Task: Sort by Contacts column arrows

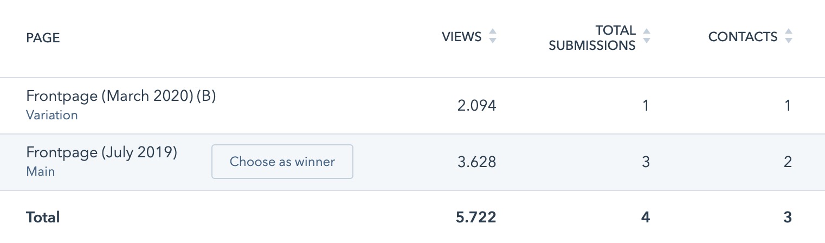Action: point(789,37)
